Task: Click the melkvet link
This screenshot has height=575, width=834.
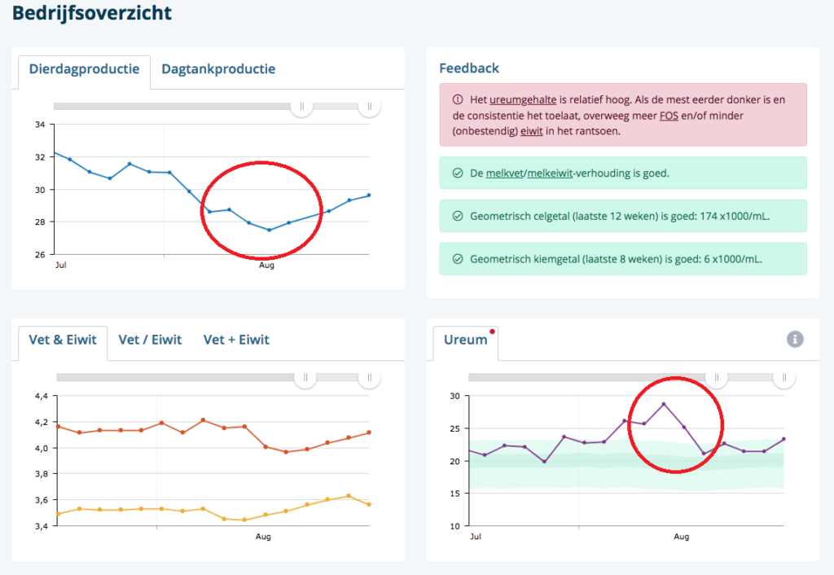Action: (x=503, y=173)
